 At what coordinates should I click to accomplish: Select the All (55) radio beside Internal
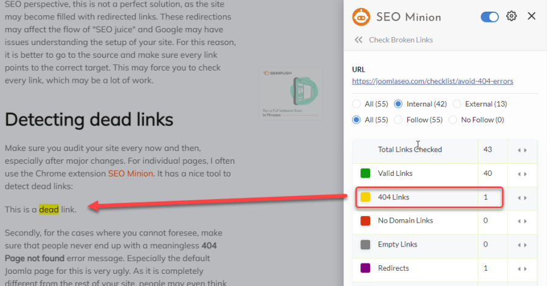pyautogui.click(x=356, y=104)
